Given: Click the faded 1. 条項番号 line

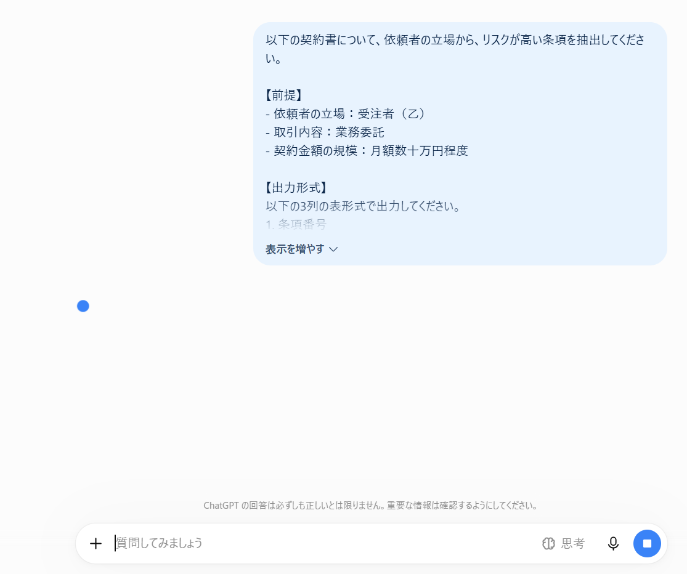Looking at the screenshot, I should [x=296, y=225].
